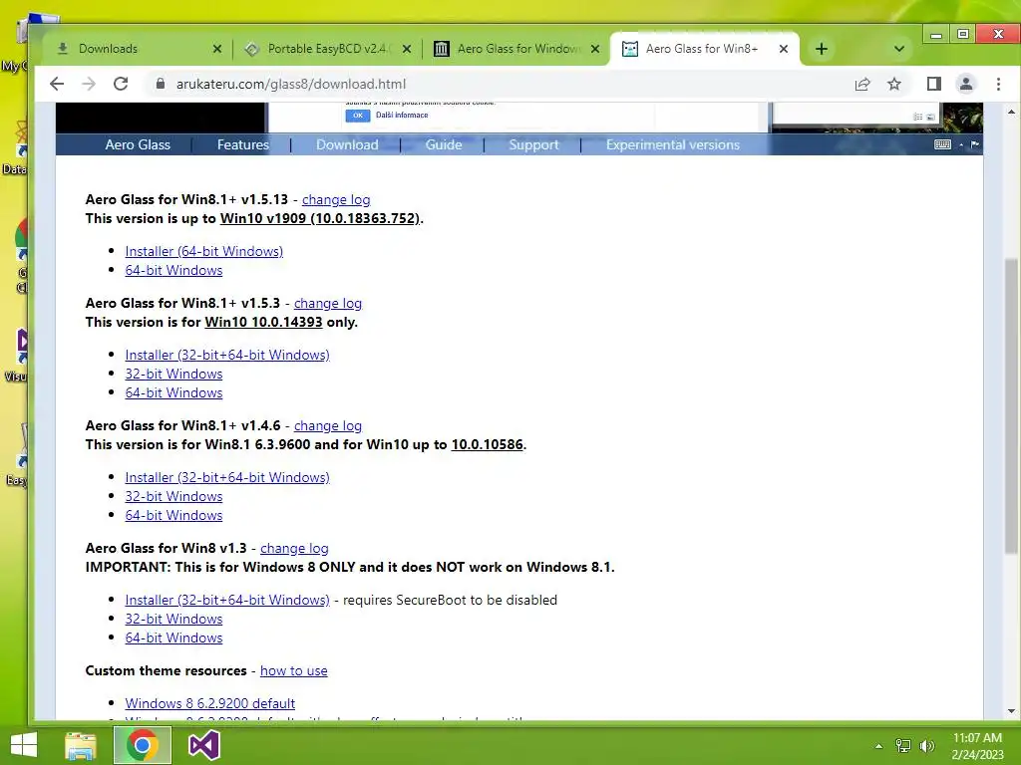The height and width of the screenshot is (765, 1021).
Task: Expand the tab search dropdown
Action: (899, 49)
